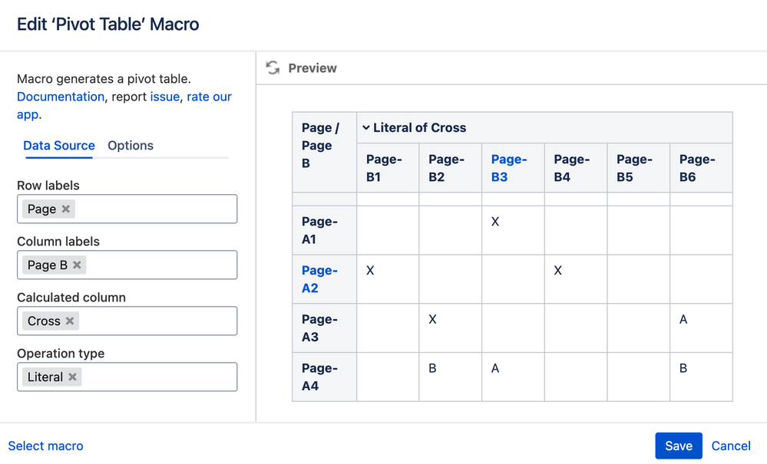Remove the Page tag from Row labels

(66, 209)
